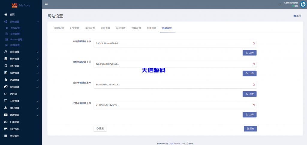Click the 财务管理 database icon

[6, 59]
